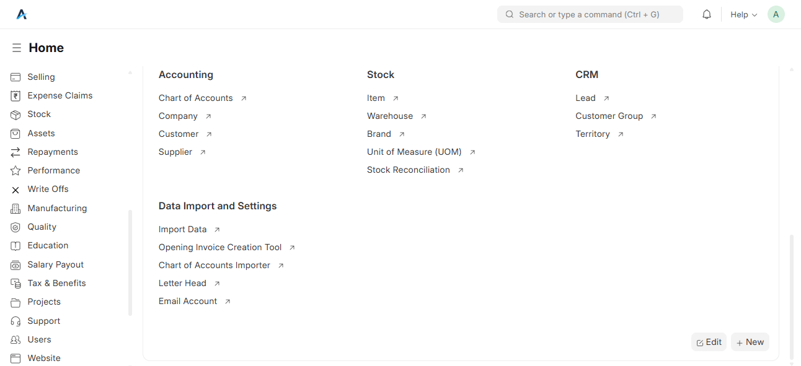Viewport: 801px width, 366px height.
Task: Click the Quality shield icon
Action: click(15, 227)
